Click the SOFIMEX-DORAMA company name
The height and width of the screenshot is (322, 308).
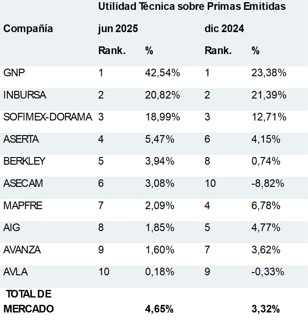[x=48, y=117]
